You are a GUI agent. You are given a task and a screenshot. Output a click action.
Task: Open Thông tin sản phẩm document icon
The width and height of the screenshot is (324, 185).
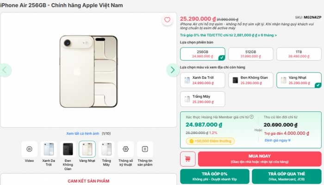point(145,149)
